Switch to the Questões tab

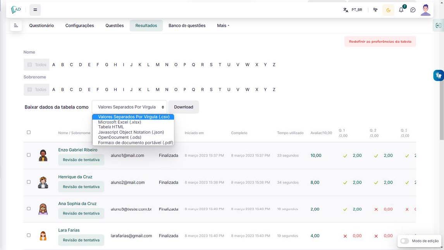115,26
